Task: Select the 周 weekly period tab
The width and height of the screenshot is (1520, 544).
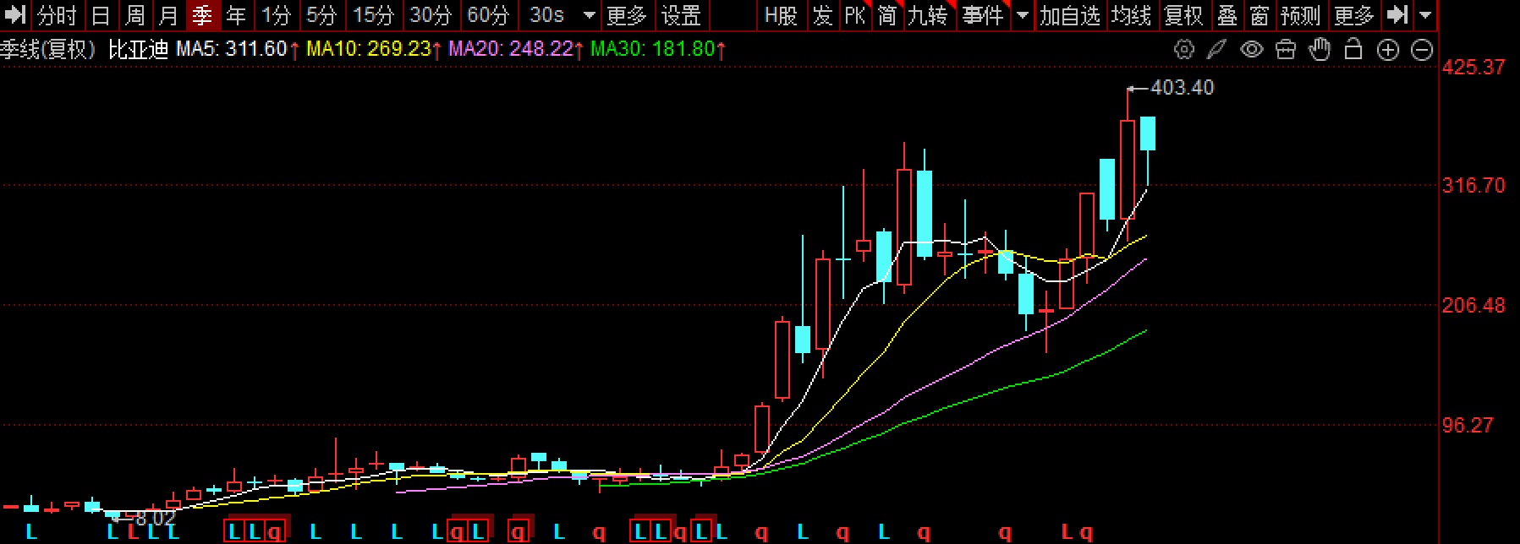Action: tap(134, 15)
